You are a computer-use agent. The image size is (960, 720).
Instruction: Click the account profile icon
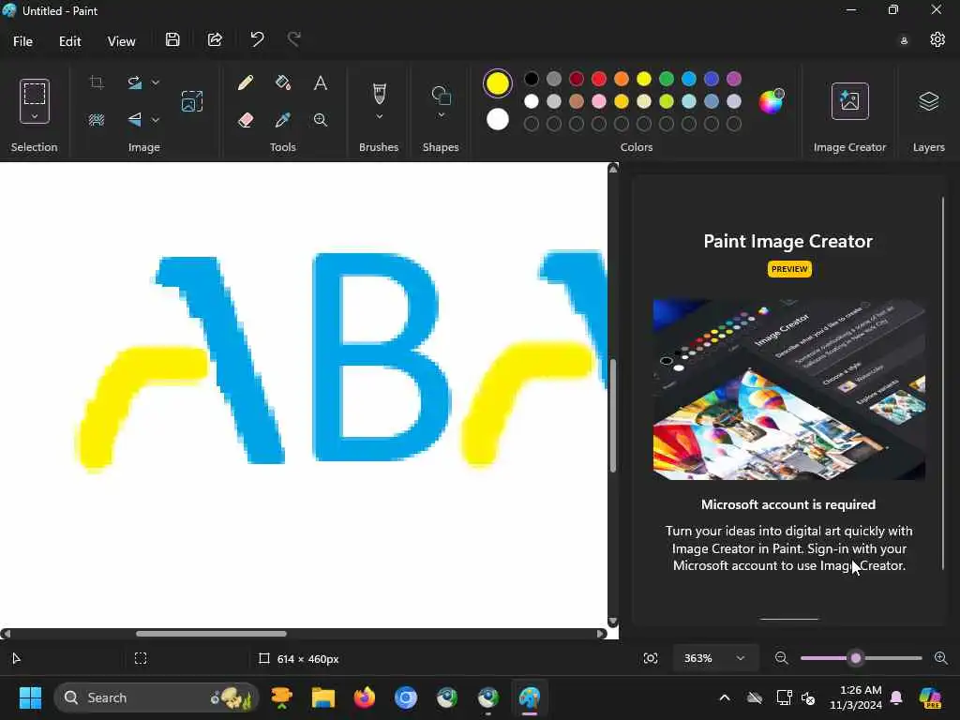tap(904, 41)
